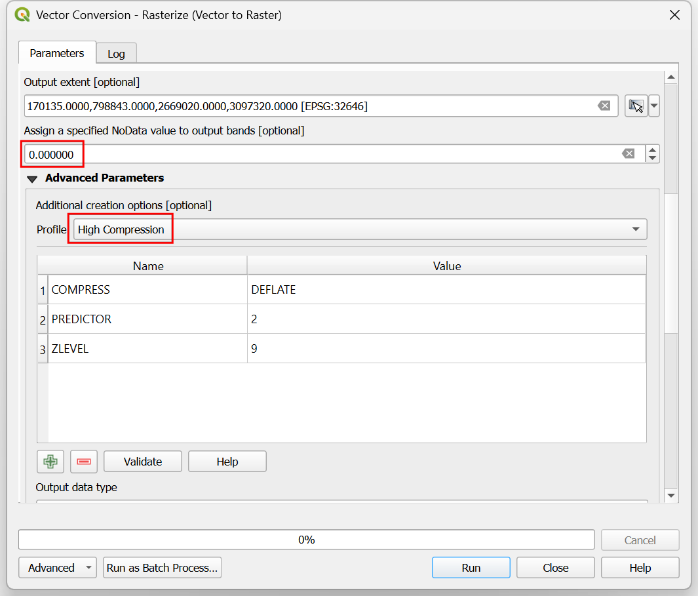Click the vertical scrollbar down arrow

click(670, 495)
